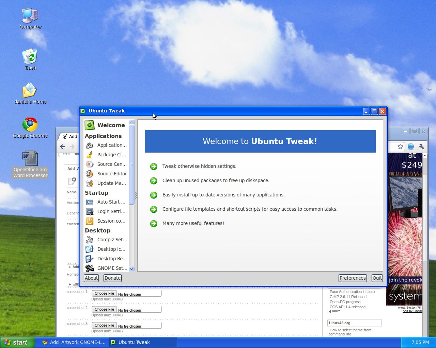
Task: Open Compiz Settings icon in sidebar
Action: coord(90,240)
